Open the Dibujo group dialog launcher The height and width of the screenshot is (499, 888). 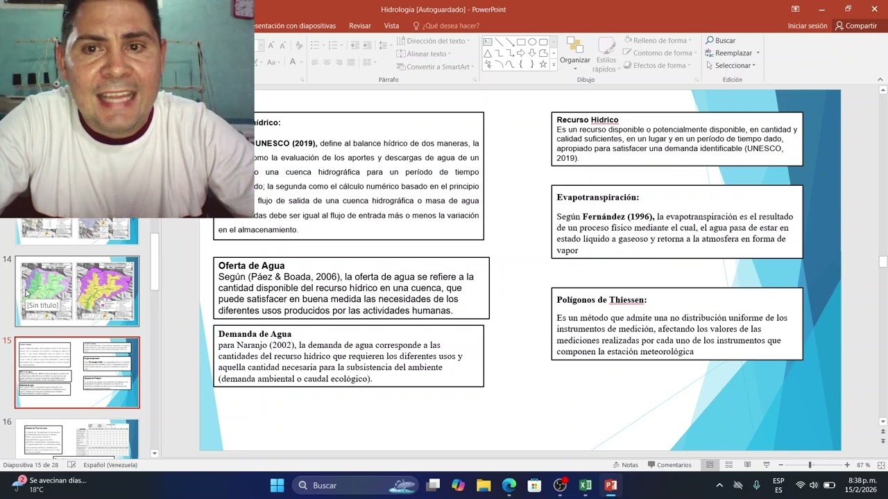click(x=697, y=80)
